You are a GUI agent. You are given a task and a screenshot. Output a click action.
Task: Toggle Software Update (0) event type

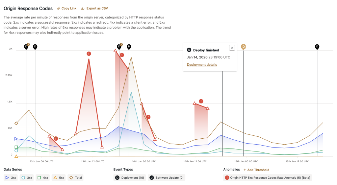pos(166,178)
